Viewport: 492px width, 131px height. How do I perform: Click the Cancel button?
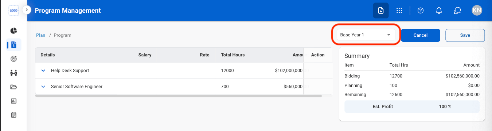pyautogui.click(x=421, y=35)
